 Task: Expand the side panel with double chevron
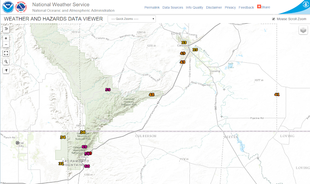click(x=6, y=29)
